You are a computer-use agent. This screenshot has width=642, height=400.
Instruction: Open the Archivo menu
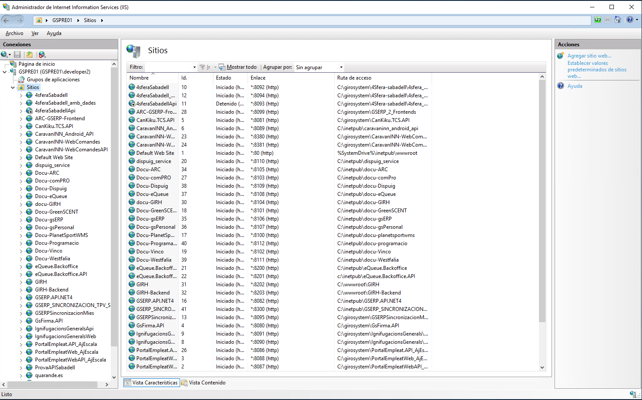pyautogui.click(x=14, y=33)
